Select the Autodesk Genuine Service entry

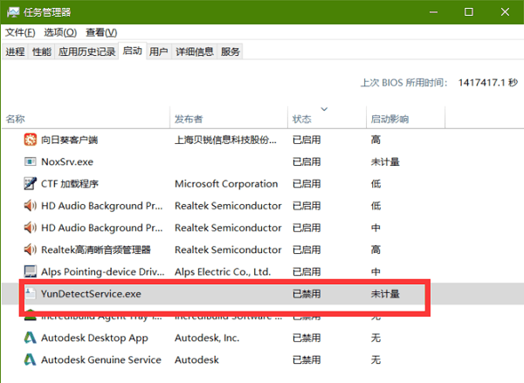[101, 359]
